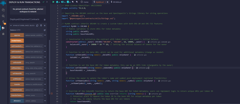Screen dimensions: 240x104
Task: Expand the transferOwne... function parameters
Action: pos(45,95)
